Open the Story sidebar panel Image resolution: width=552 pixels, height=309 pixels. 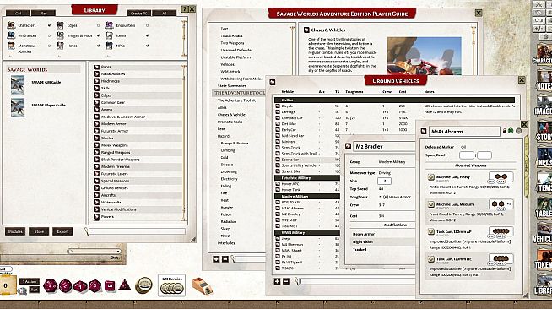[x=544, y=131]
